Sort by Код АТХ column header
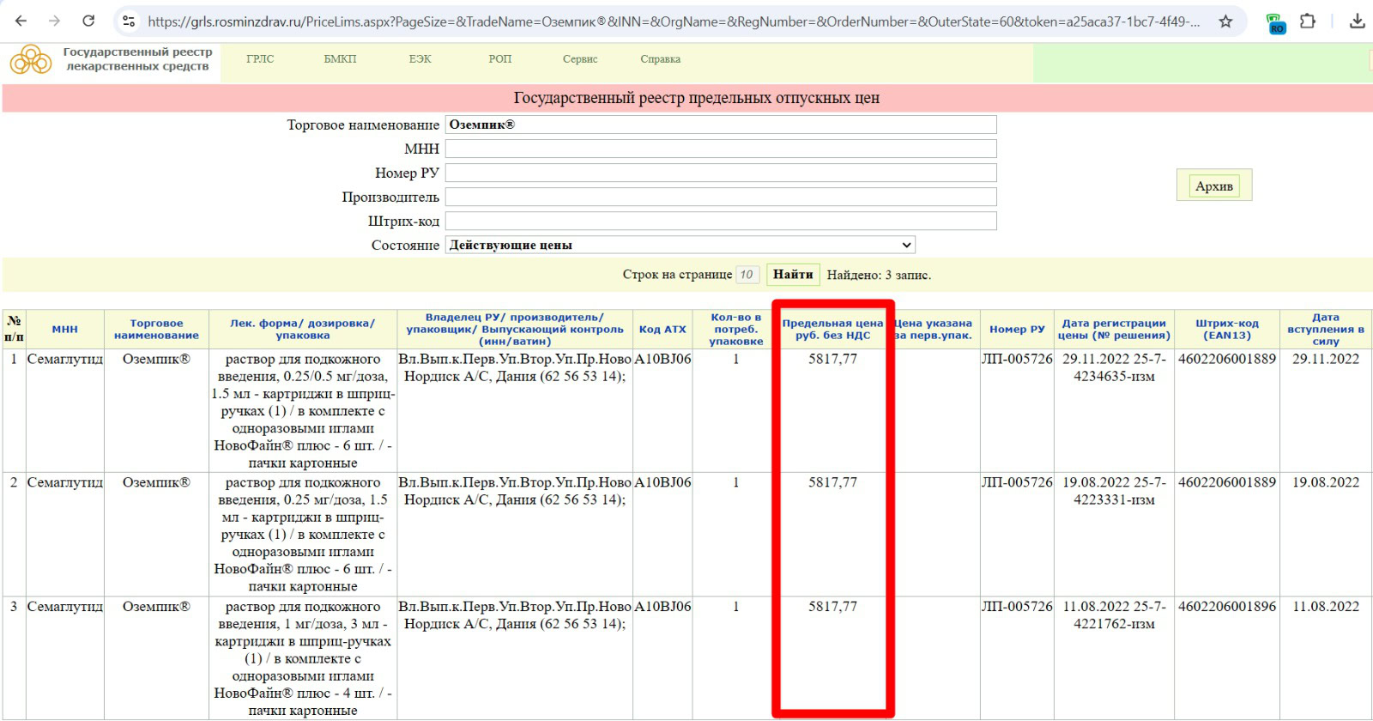1373x721 pixels. [662, 329]
